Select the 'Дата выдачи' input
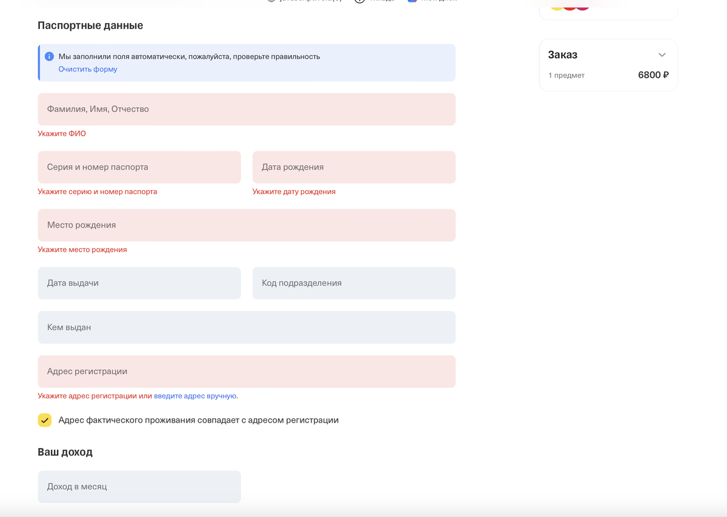Screen dimensions: 727x517 139,283
